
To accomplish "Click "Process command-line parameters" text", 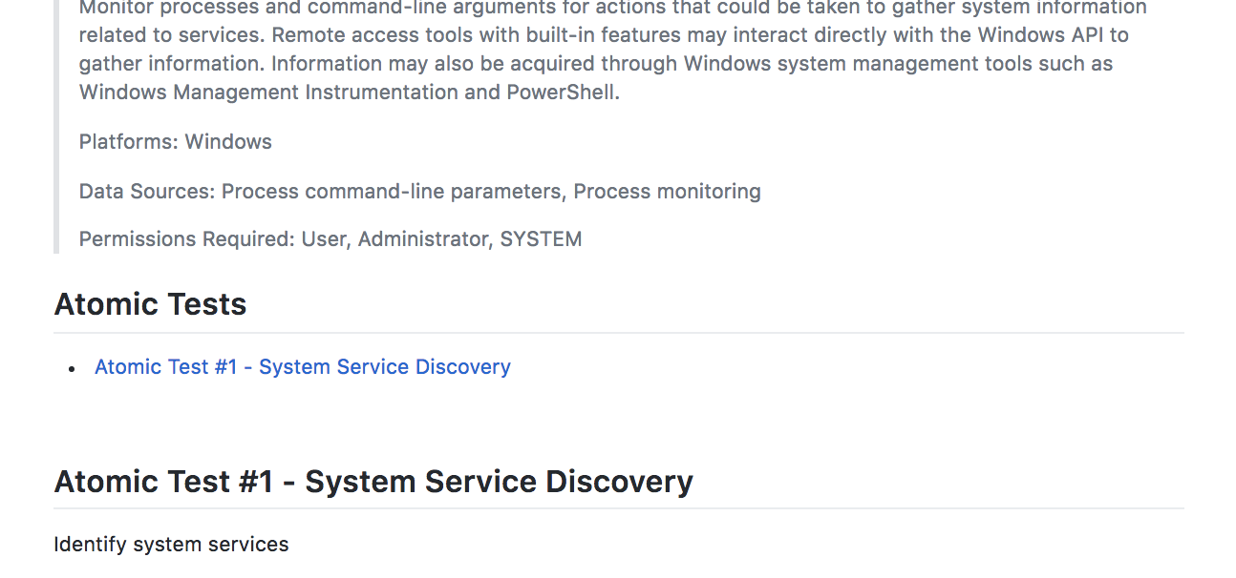I will pyautogui.click(x=392, y=192).
